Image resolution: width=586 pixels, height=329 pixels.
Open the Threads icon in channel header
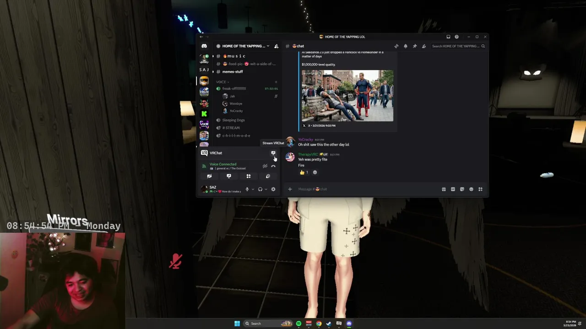point(396,46)
